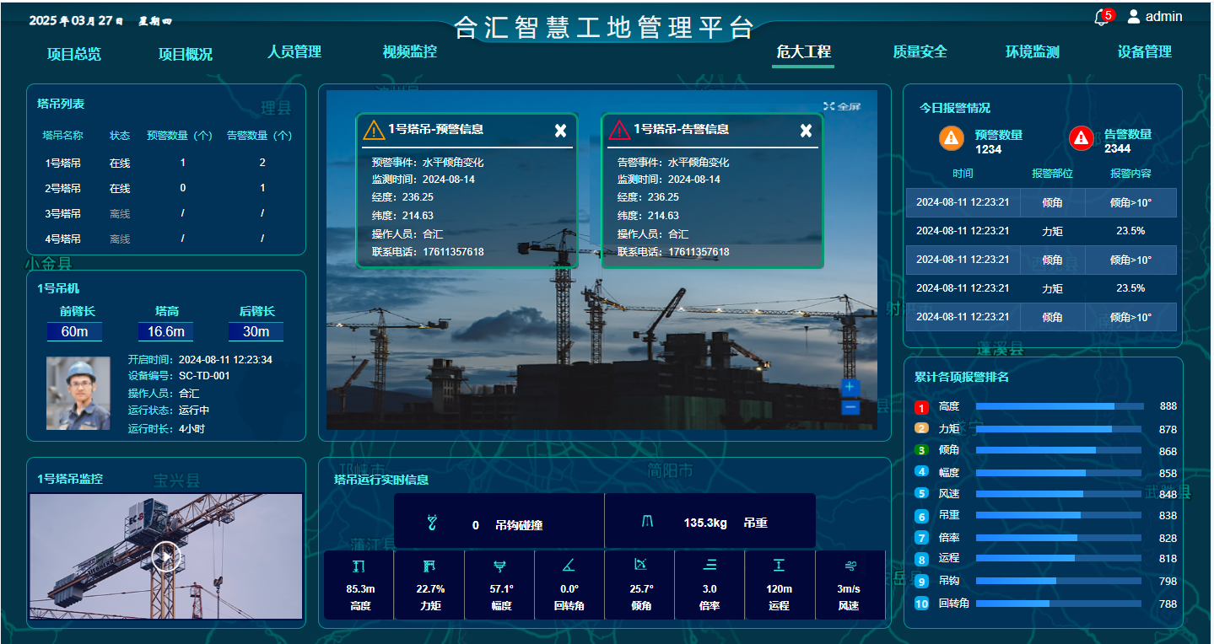
Task: Close the 1号塔吊-告警信息 popup
Action: point(806,130)
